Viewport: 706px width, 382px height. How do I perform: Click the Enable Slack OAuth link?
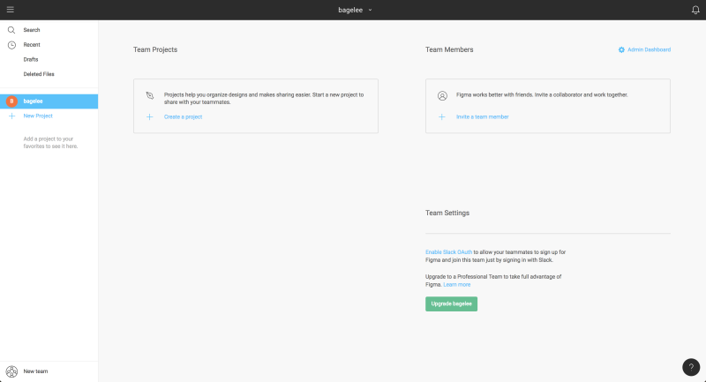[x=448, y=252]
